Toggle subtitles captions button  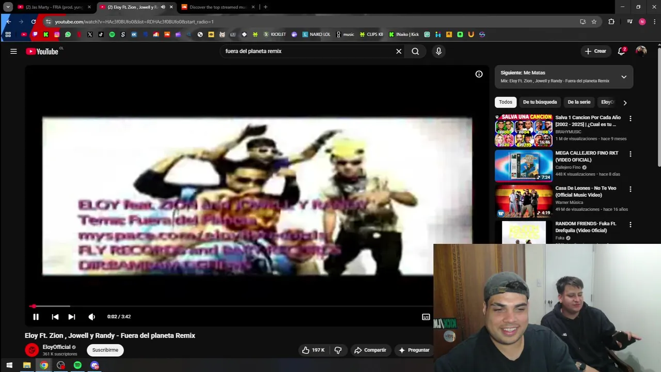426,317
